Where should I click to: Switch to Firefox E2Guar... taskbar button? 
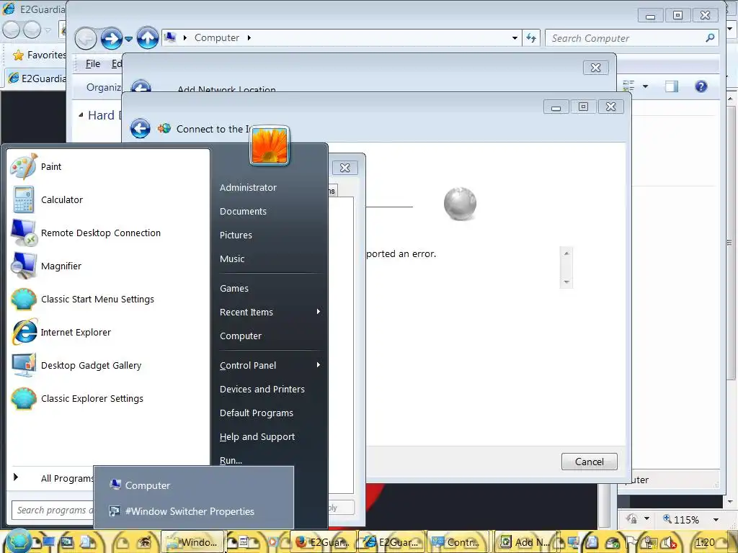pyautogui.click(x=324, y=542)
